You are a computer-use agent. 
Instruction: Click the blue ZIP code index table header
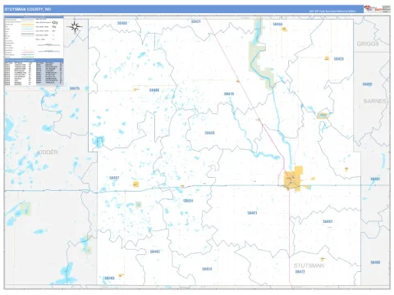(x=34, y=60)
